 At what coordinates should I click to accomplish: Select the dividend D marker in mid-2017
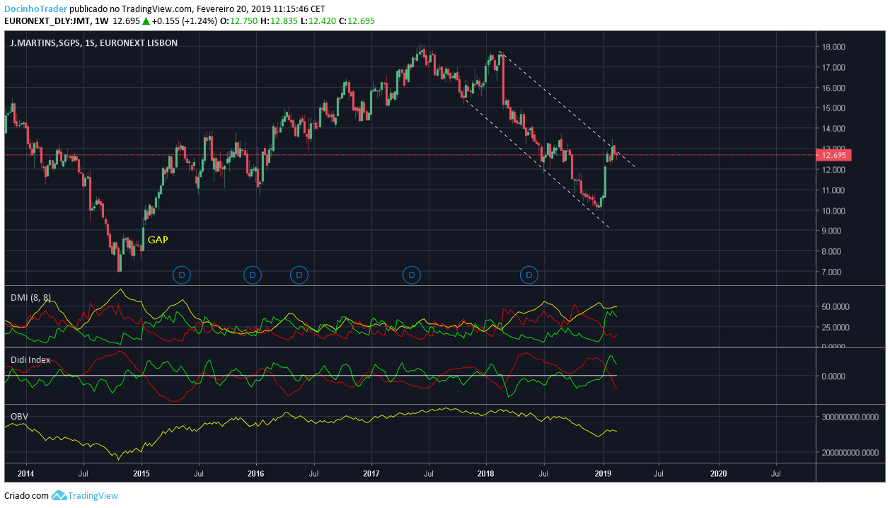click(412, 275)
